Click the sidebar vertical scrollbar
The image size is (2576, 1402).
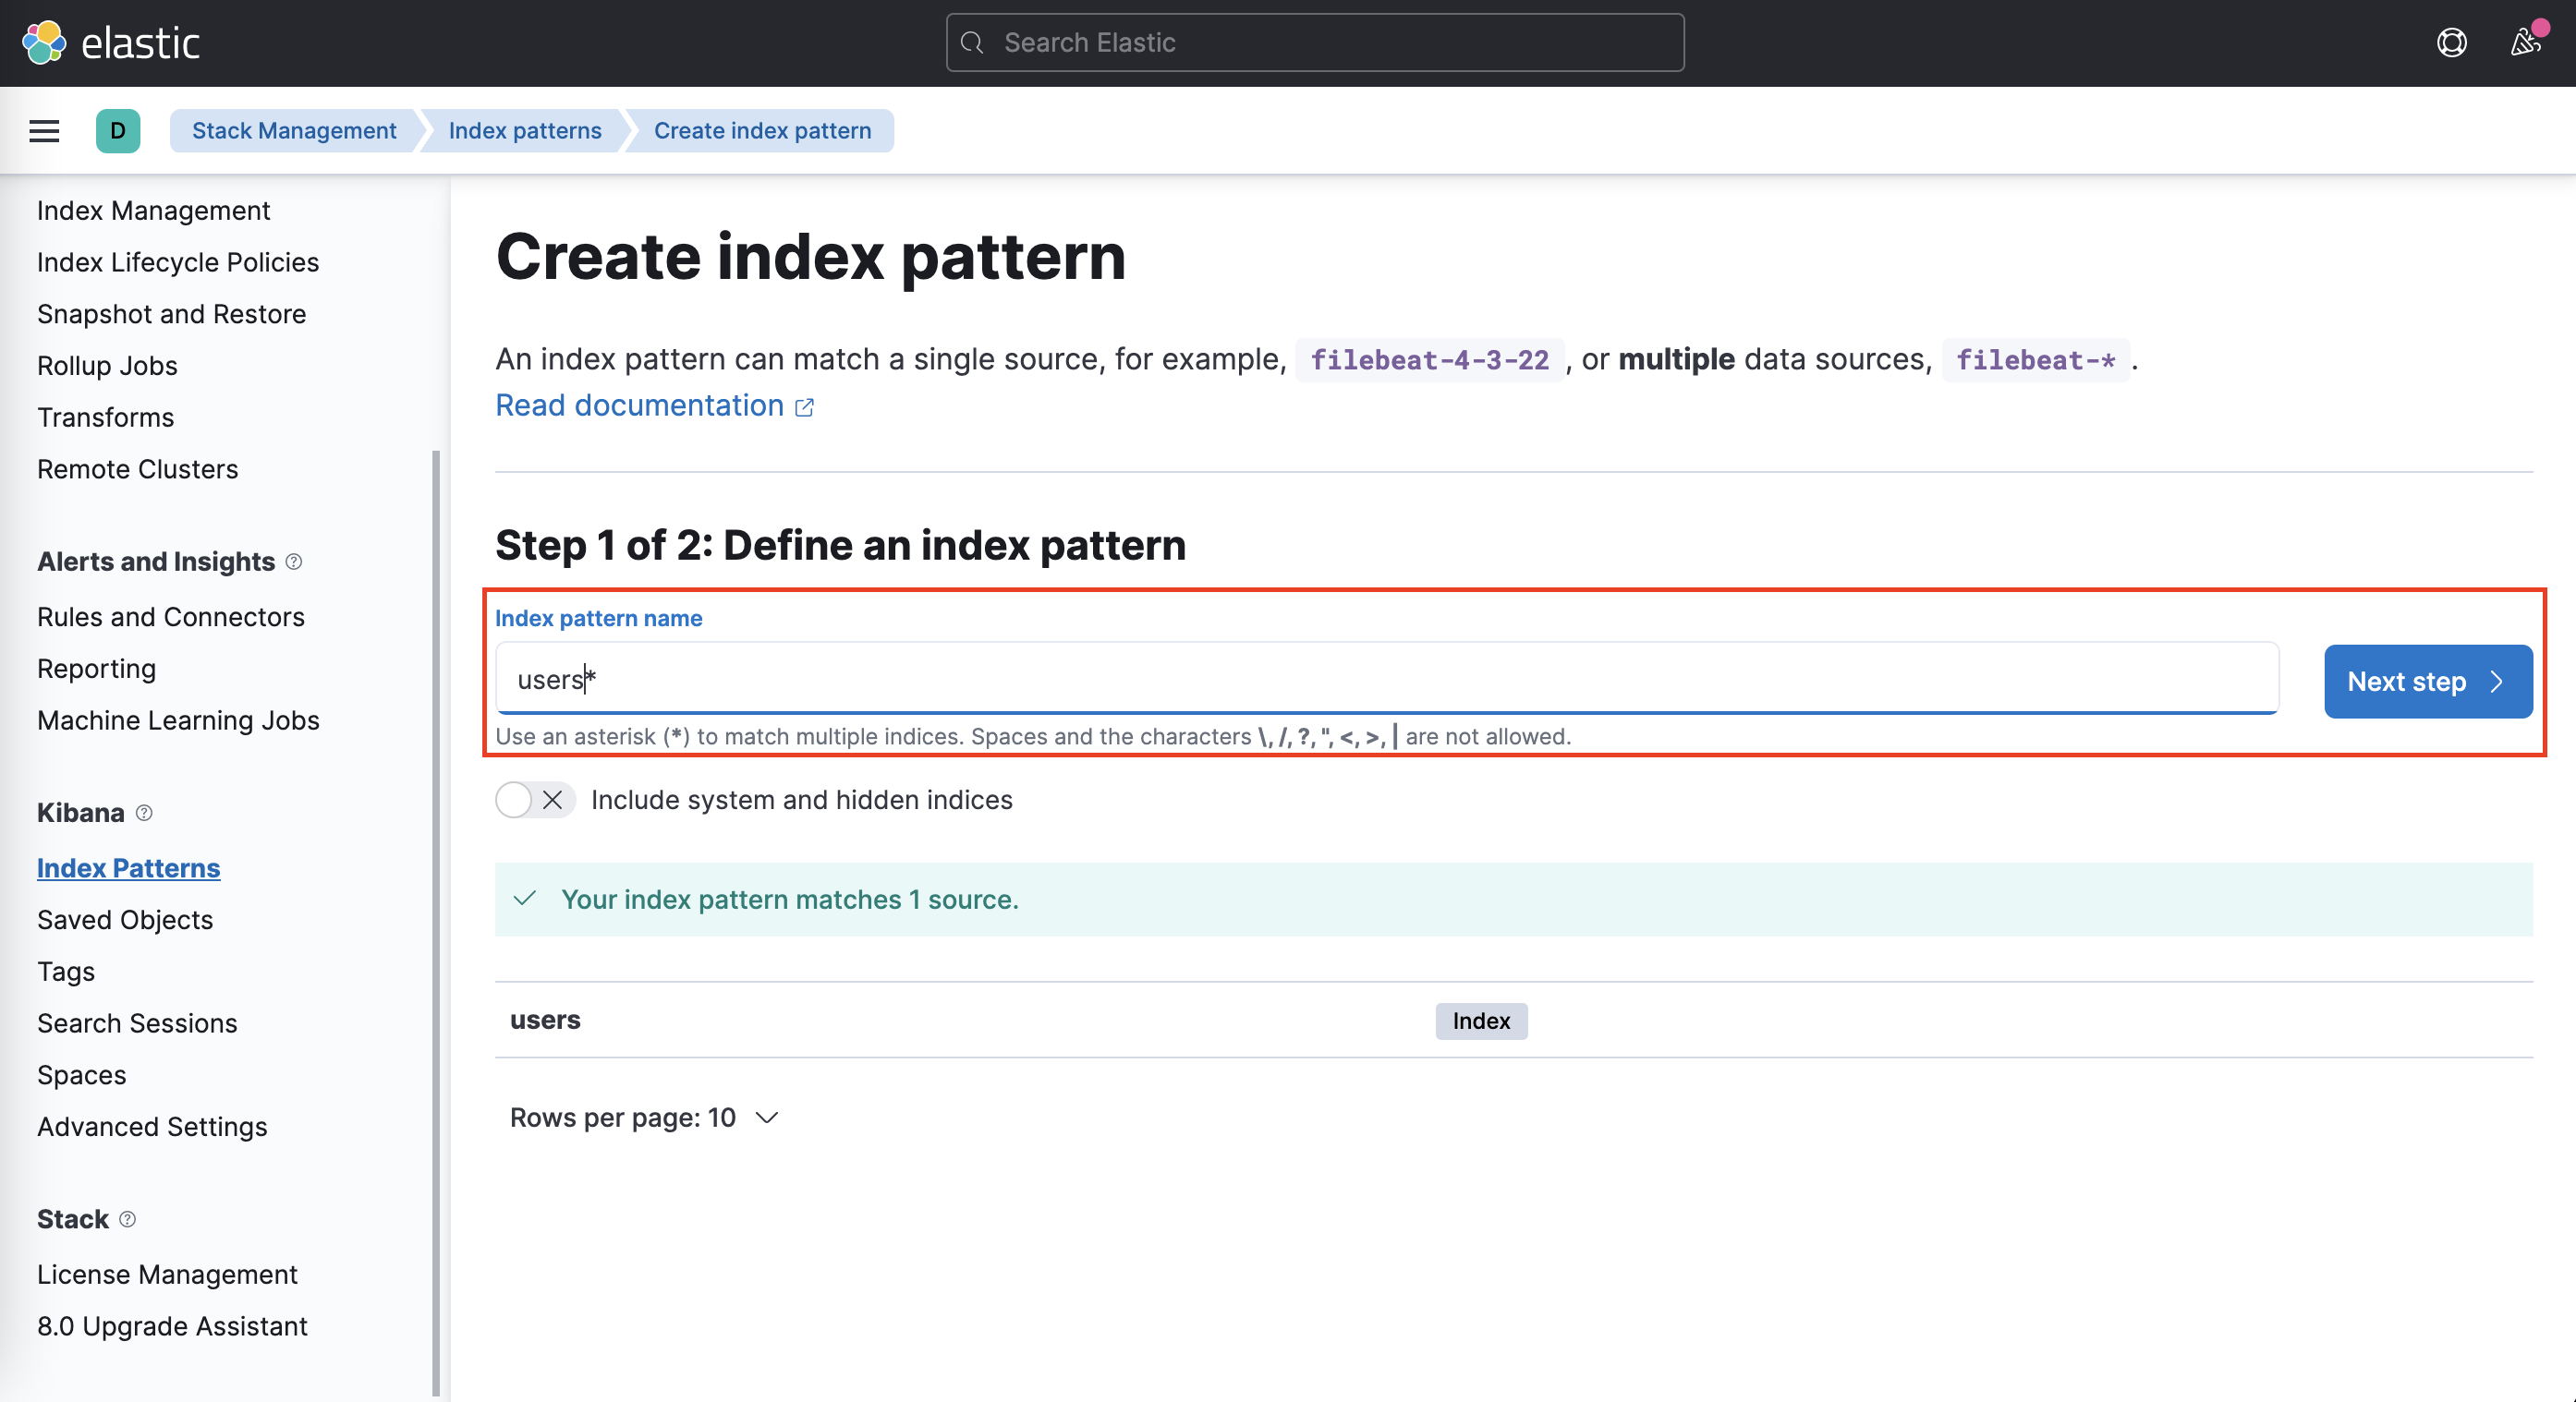pyautogui.click(x=436, y=923)
